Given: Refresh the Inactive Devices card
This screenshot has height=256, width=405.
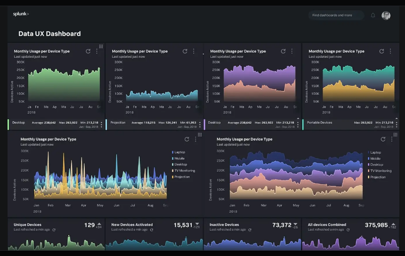Looking at the screenshot, I should (250, 230).
